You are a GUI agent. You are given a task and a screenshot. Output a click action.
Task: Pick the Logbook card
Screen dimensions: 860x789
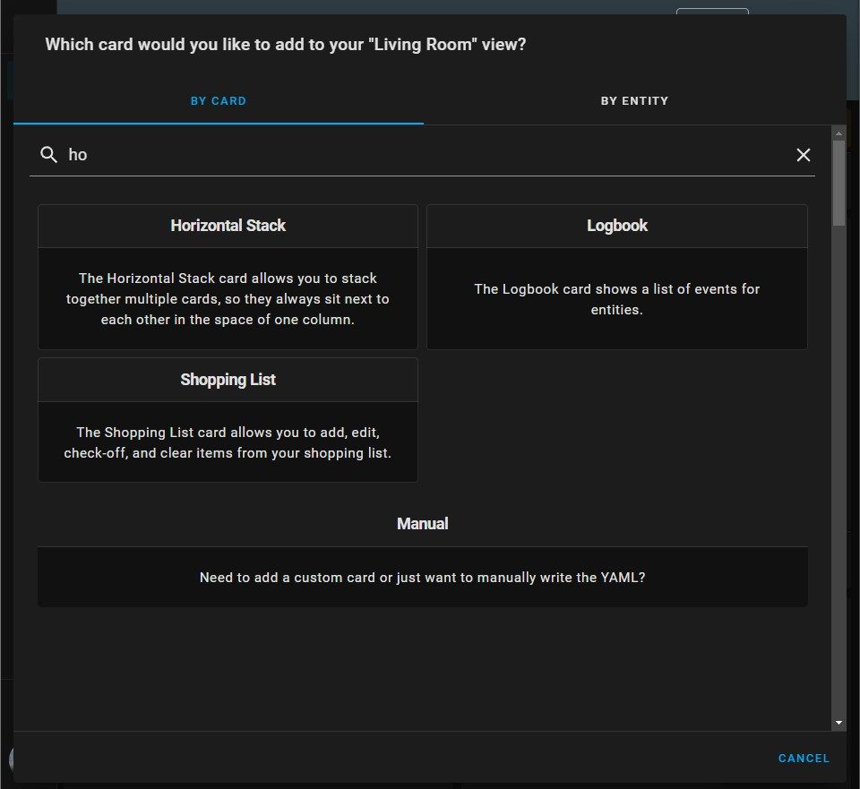[616, 277]
